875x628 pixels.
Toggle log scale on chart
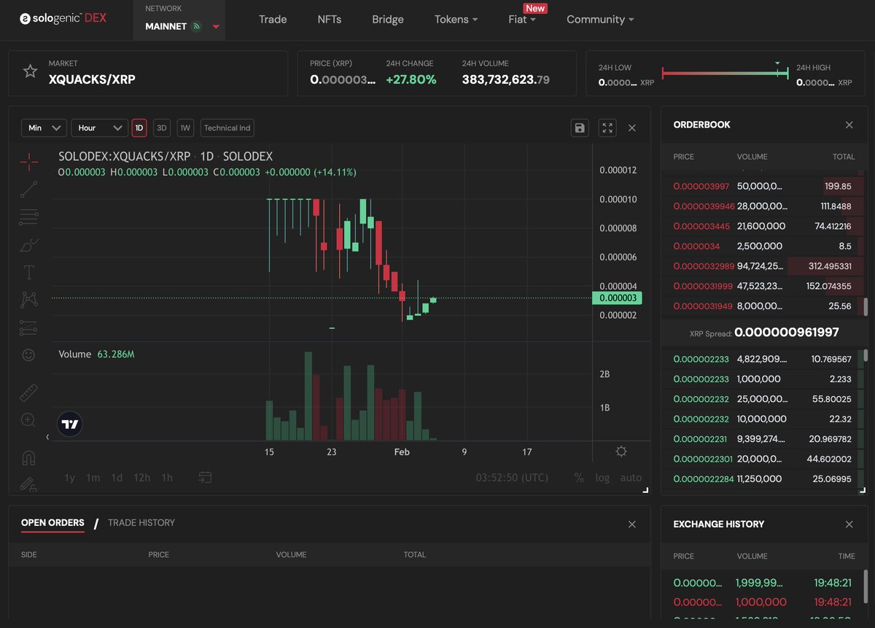pyautogui.click(x=602, y=478)
